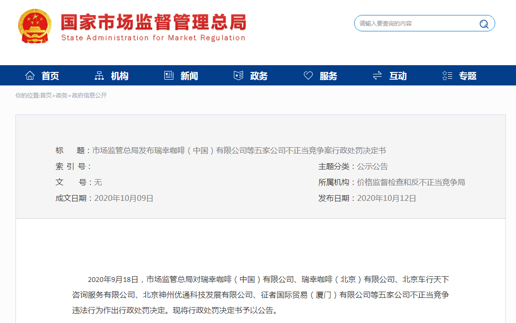Click the document title about 瑞幸咖啡 penalty decision
This screenshot has width=516, height=323.
tap(239, 150)
